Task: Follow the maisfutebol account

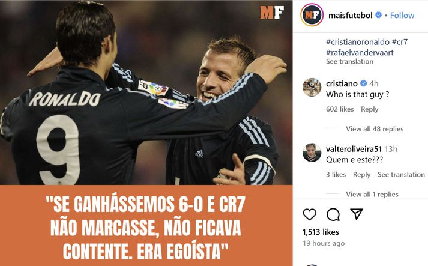Action: coord(402,15)
